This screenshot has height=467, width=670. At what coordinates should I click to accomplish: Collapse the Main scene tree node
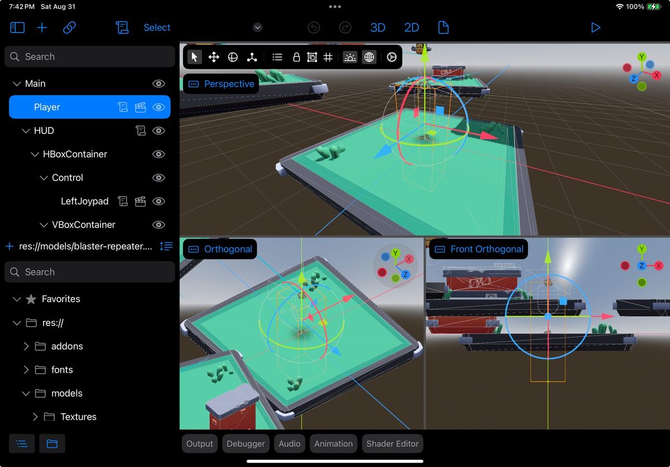(16, 84)
